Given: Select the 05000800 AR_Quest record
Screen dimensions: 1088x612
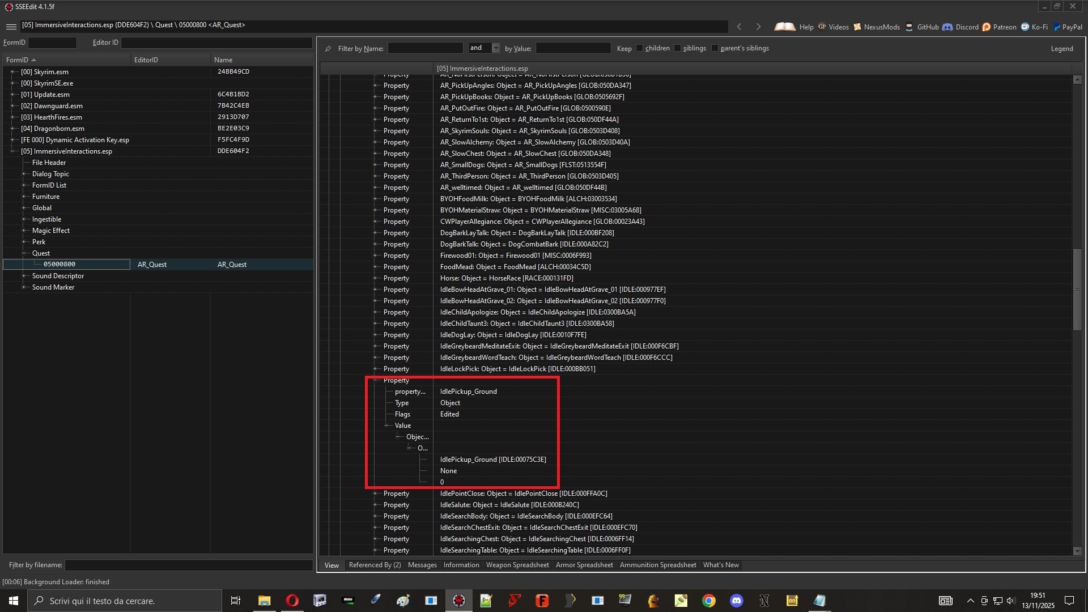Looking at the screenshot, I should coord(158,265).
